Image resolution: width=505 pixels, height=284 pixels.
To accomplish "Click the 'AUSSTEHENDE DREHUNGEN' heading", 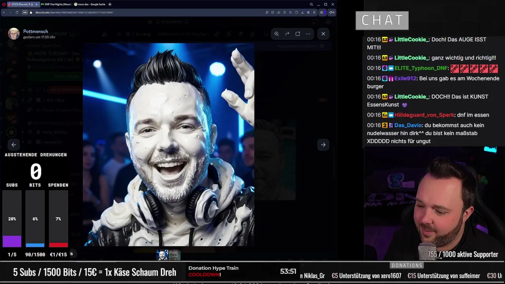I will click(x=36, y=155).
